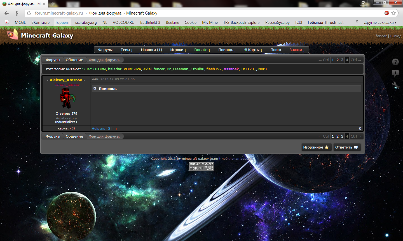Open the Заявки dropdown menu
The height and width of the screenshot is (241, 403).
297,50
